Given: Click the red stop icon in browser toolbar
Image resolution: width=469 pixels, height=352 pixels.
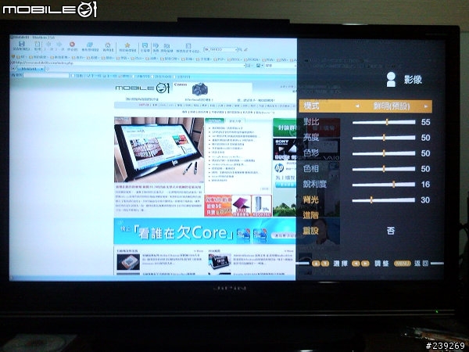Looking at the screenshot, I should [x=72, y=45].
